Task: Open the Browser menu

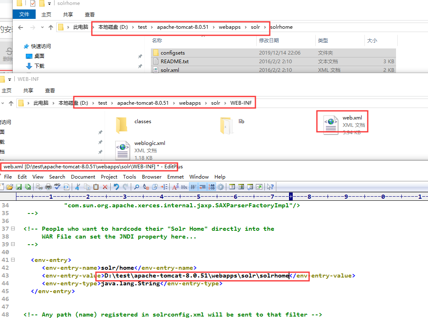Action: (x=152, y=177)
